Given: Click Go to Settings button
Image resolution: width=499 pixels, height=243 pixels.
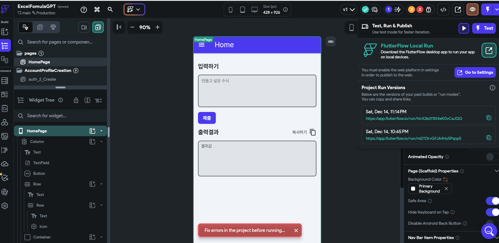Looking at the screenshot, I should (475, 72).
